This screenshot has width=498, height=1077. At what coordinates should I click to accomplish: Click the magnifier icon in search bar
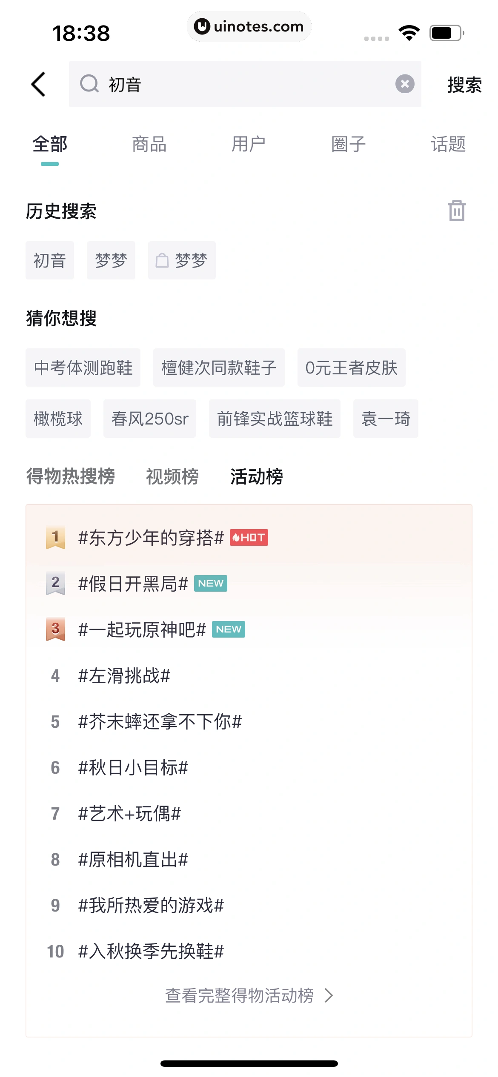click(89, 84)
